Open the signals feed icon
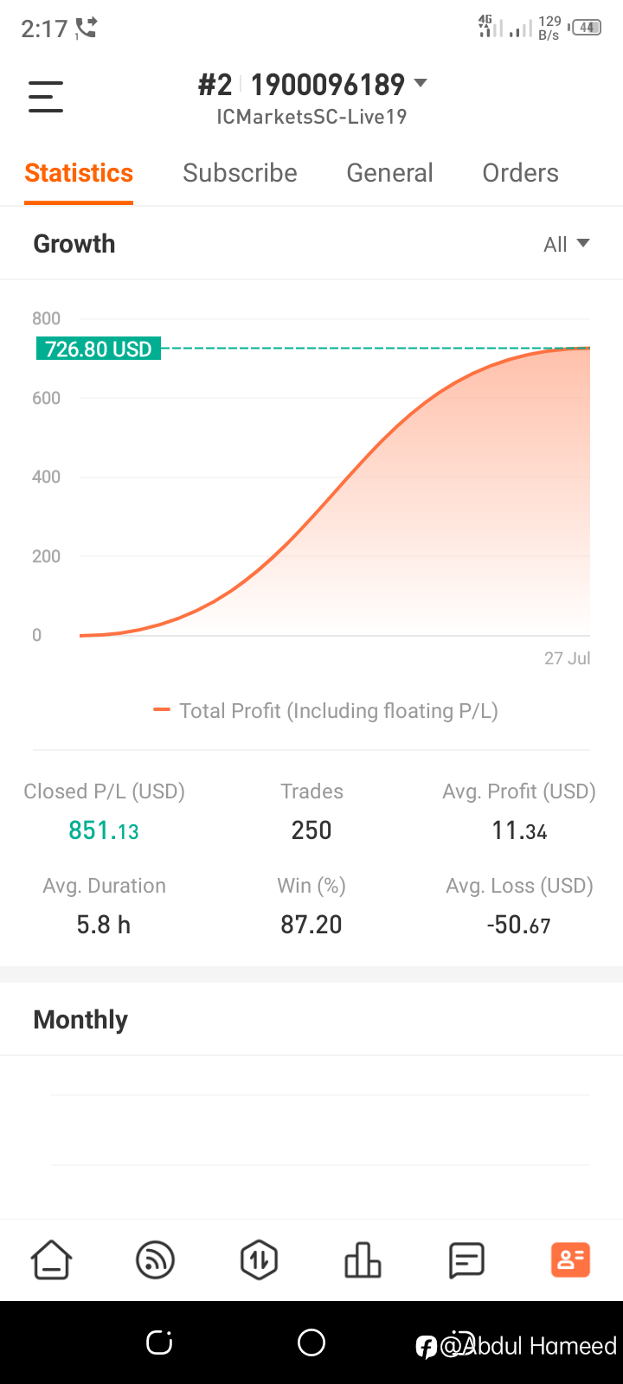 (156, 1259)
